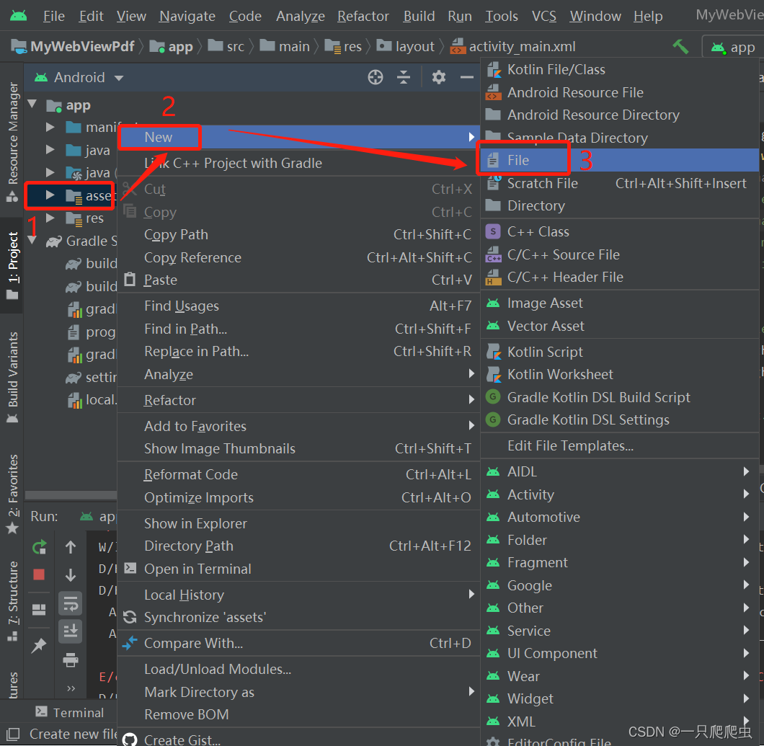Choose Vector Asset in the New submenu
Image resolution: width=764 pixels, height=746 pixels.
[x=619, y=326]
